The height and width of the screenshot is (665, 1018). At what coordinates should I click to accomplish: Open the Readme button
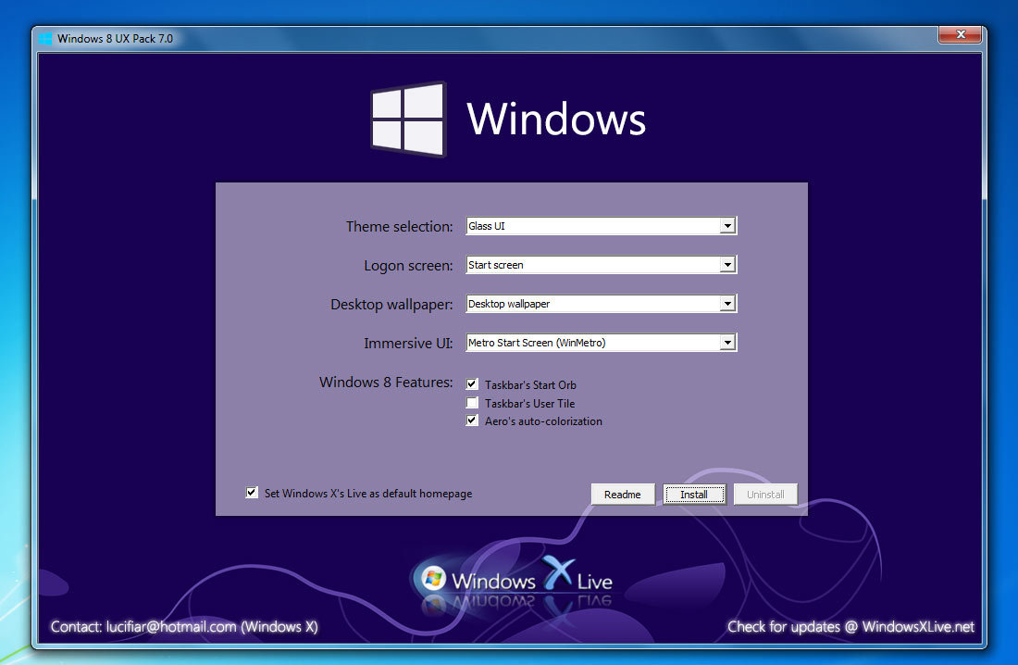point(623,494)
